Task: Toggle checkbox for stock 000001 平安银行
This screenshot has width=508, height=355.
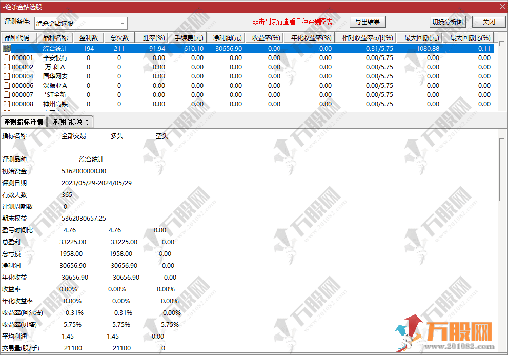Action: tap(7, 58)
